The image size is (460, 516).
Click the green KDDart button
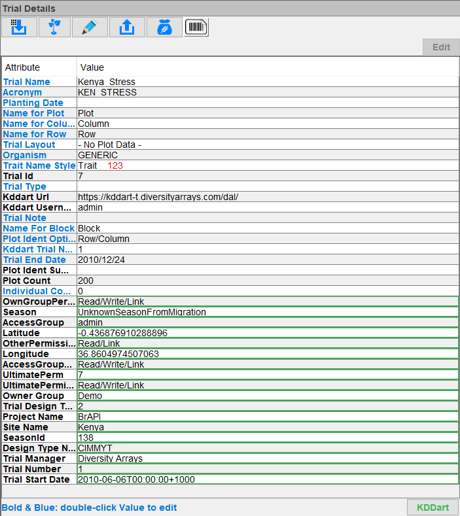click(433, 507)
